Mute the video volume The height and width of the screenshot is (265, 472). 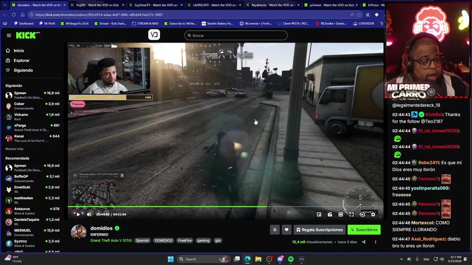pos(89,214)
